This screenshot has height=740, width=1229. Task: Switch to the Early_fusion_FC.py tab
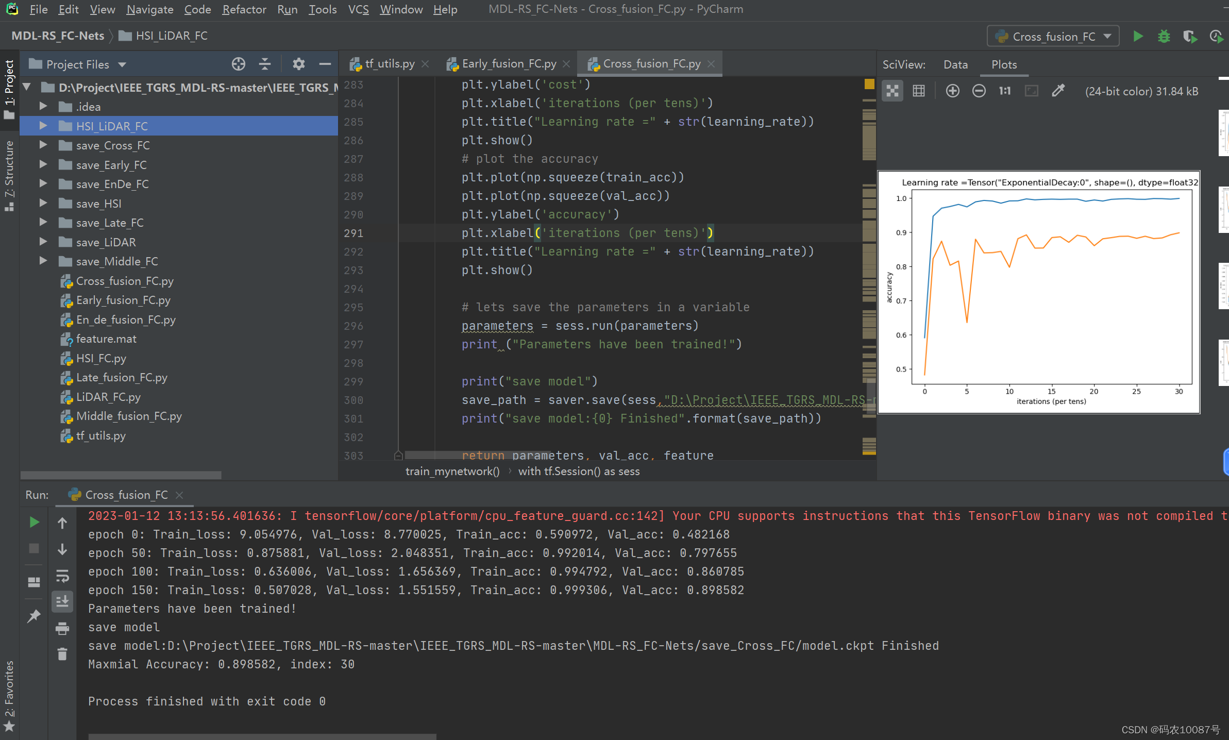507,62
